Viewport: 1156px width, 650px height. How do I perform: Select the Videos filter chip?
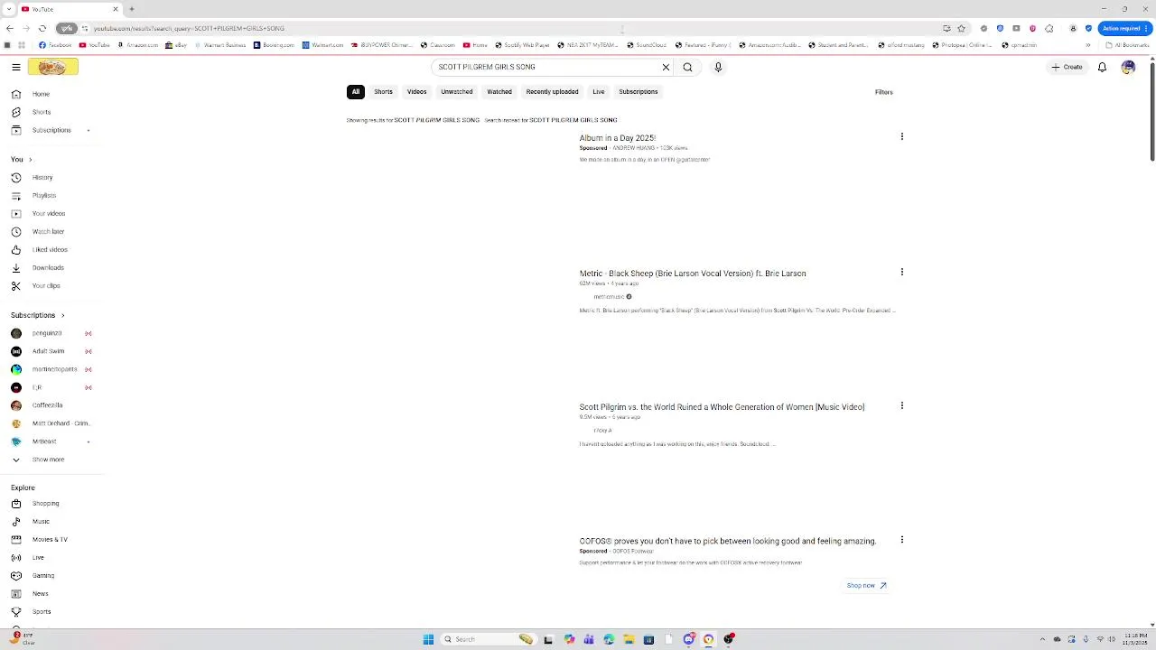coord(416,91)
